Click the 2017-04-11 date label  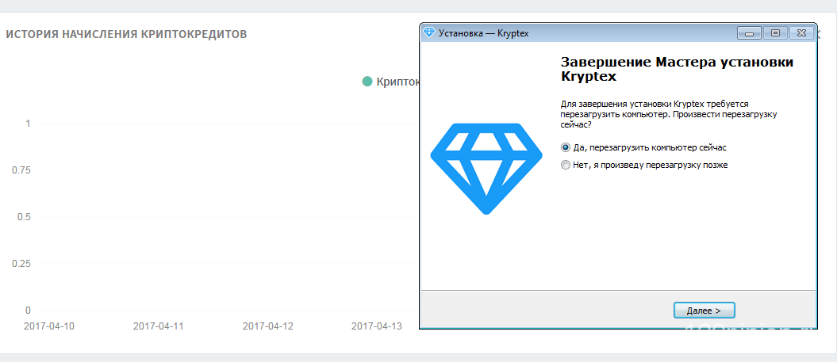click(159, 326)
